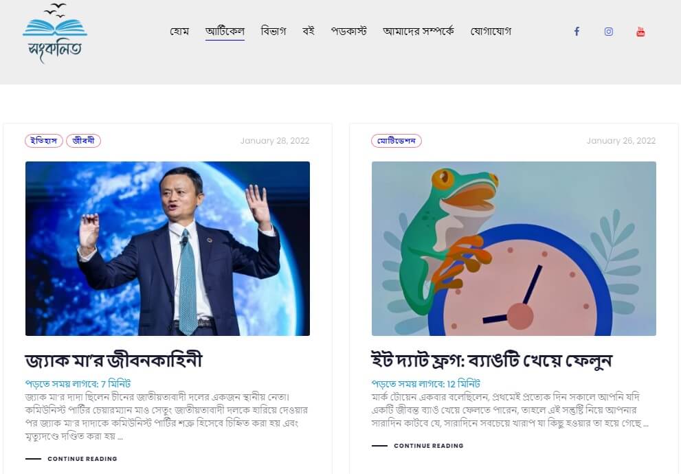Image resolution: width=681 pixels, height=474 pixels.
Task: Click the সংকলিত book logo
Action: click(55, 34)
